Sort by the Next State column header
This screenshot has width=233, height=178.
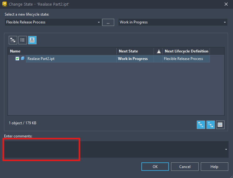tap(135, 51)
